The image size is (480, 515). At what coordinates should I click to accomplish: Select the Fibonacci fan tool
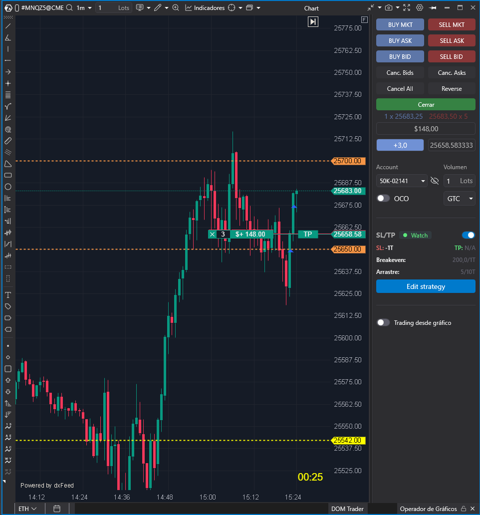click(8, 118)
